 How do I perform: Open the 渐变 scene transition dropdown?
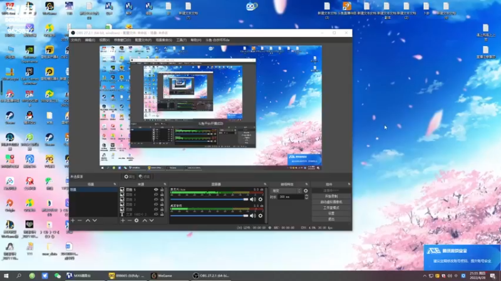[x=286, y=191]
